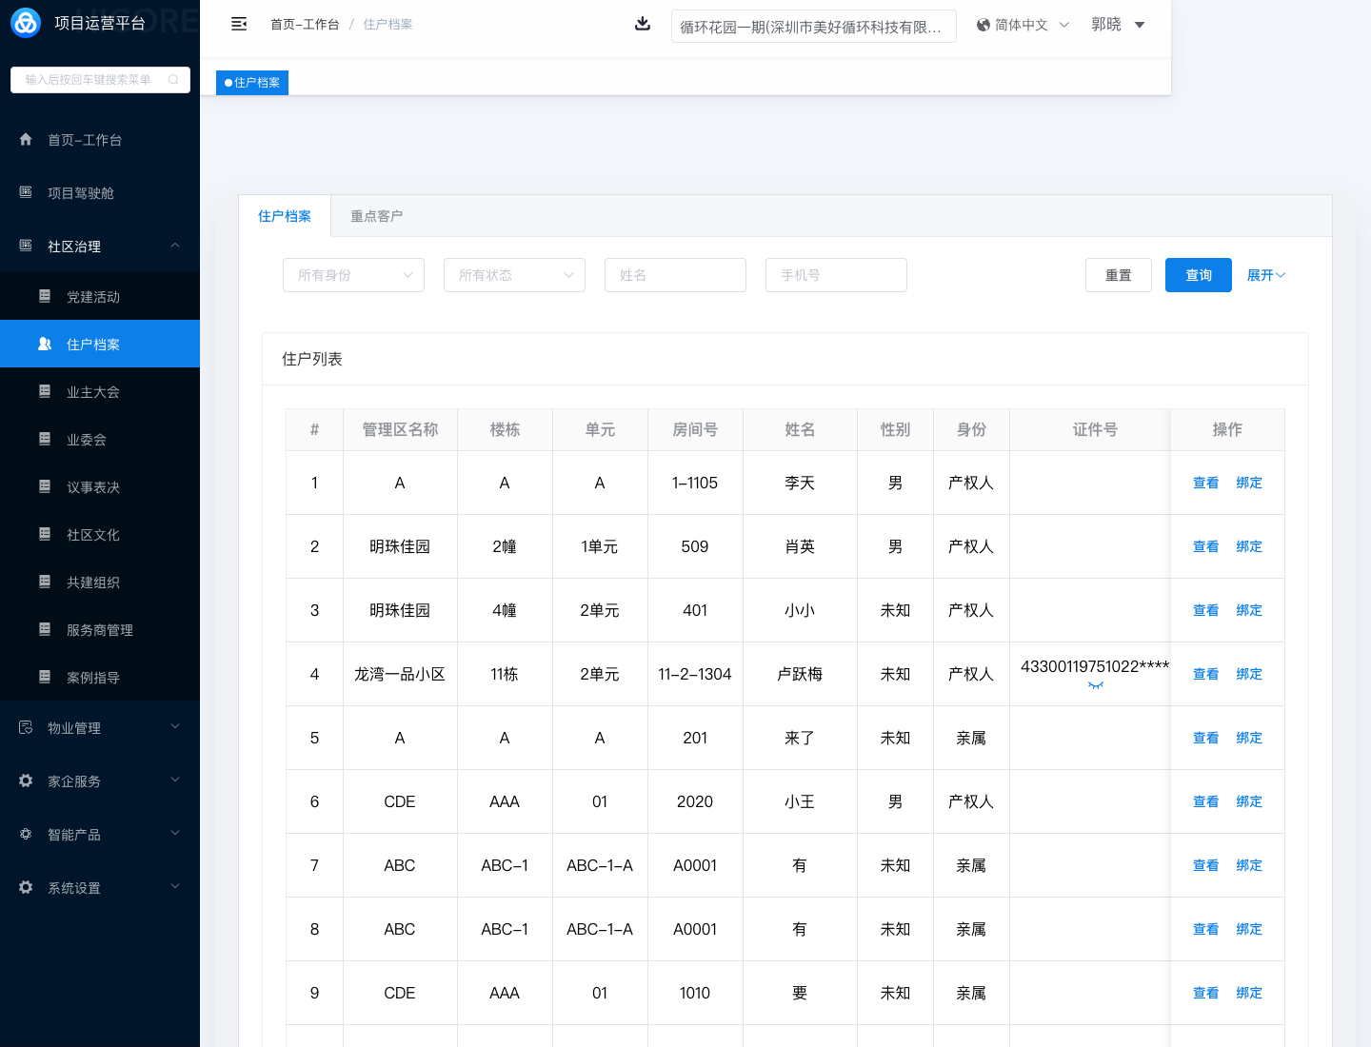Open the 所有状态 dropdown
Screen dimensions: 1371x1047
(514, 275)
